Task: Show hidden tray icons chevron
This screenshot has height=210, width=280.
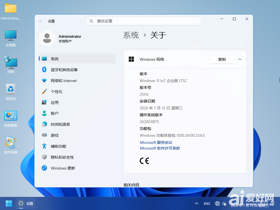Action: pos(197,203)
